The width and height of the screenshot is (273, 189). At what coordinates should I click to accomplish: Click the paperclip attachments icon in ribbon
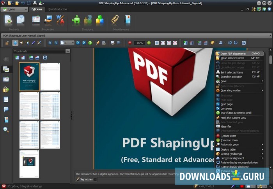pos(115,19)
